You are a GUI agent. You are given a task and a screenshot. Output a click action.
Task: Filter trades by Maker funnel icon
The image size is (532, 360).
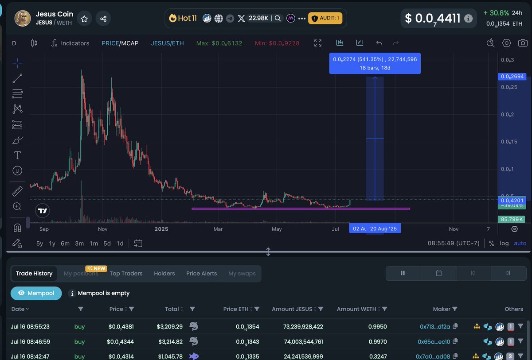click(x=455, y=309)
